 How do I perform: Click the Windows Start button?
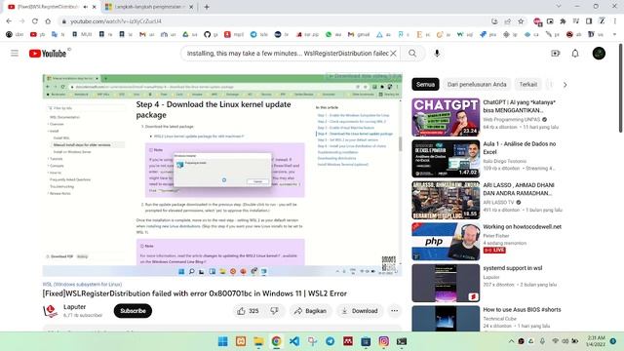click(x=223, y=341)
